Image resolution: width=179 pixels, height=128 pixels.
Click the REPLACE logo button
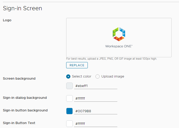coord(77,65)
